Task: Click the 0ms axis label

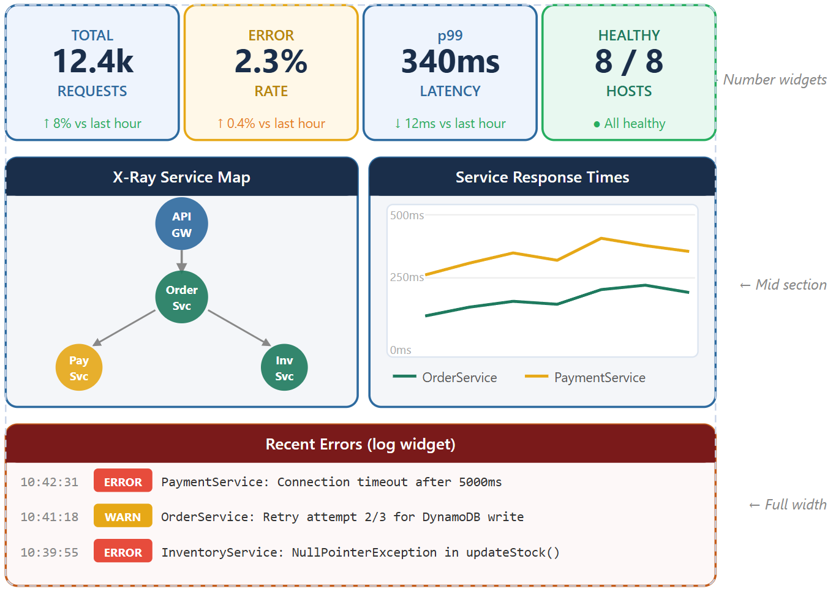Action: [401, 350]
